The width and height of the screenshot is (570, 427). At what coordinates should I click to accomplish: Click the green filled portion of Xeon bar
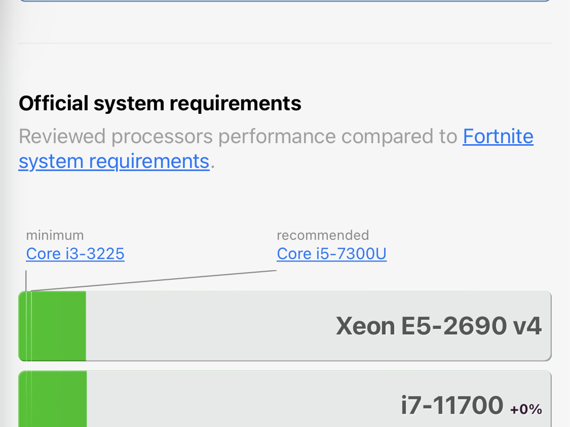(52, 326)
